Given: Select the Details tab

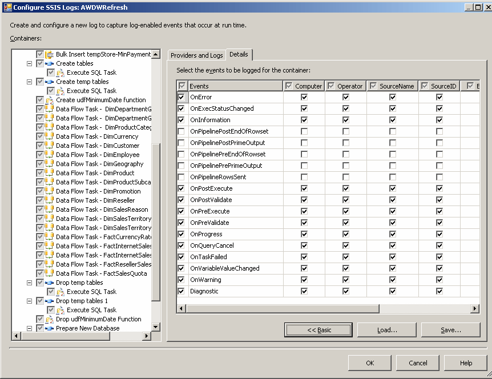Looking at the screenshot, I should click(x=239, y=54).
